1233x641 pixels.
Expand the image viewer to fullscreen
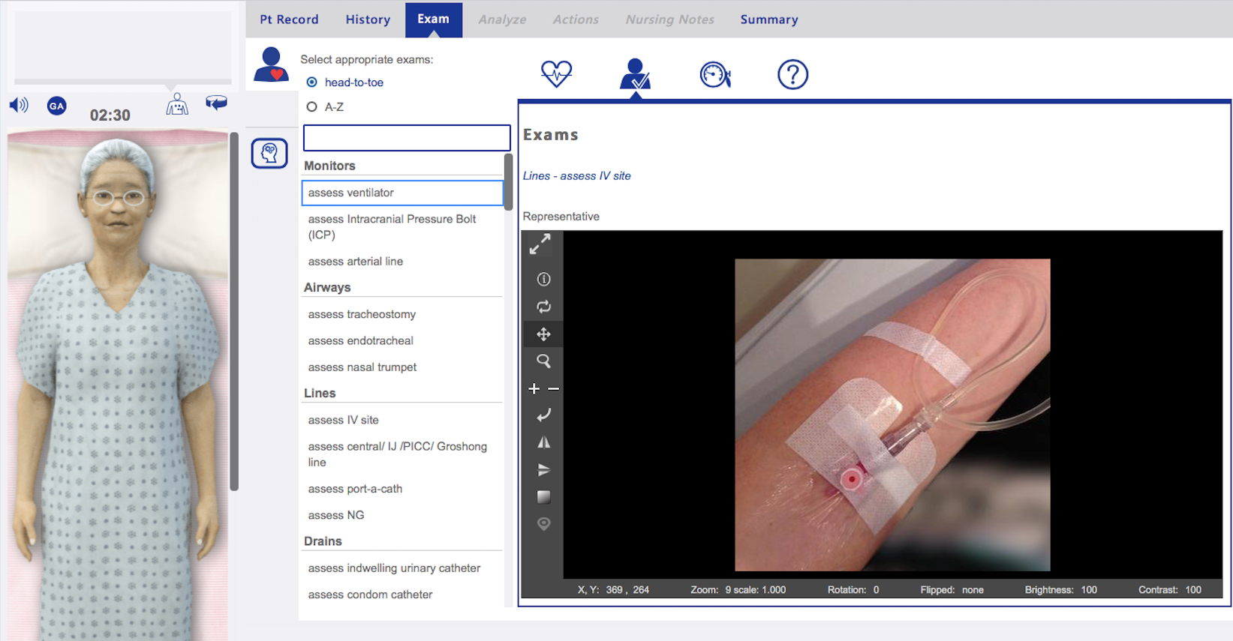[540, 244]
